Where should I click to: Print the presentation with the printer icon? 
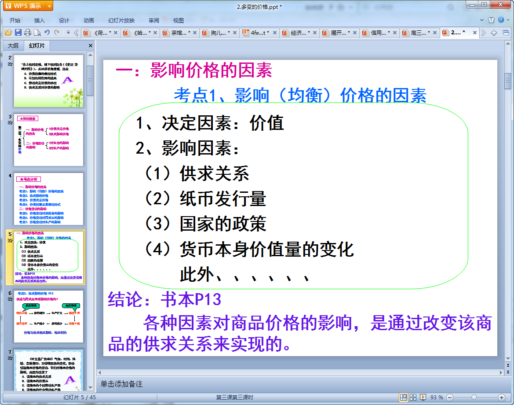pos(28,33)
